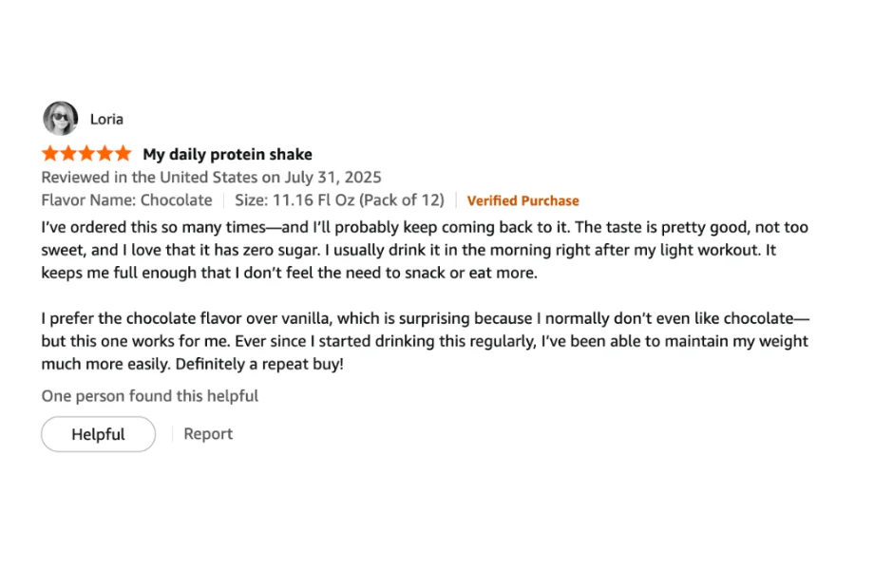The image size is (874, 570).
Task: Click the Report link
Action: click(x=208, y=433)
